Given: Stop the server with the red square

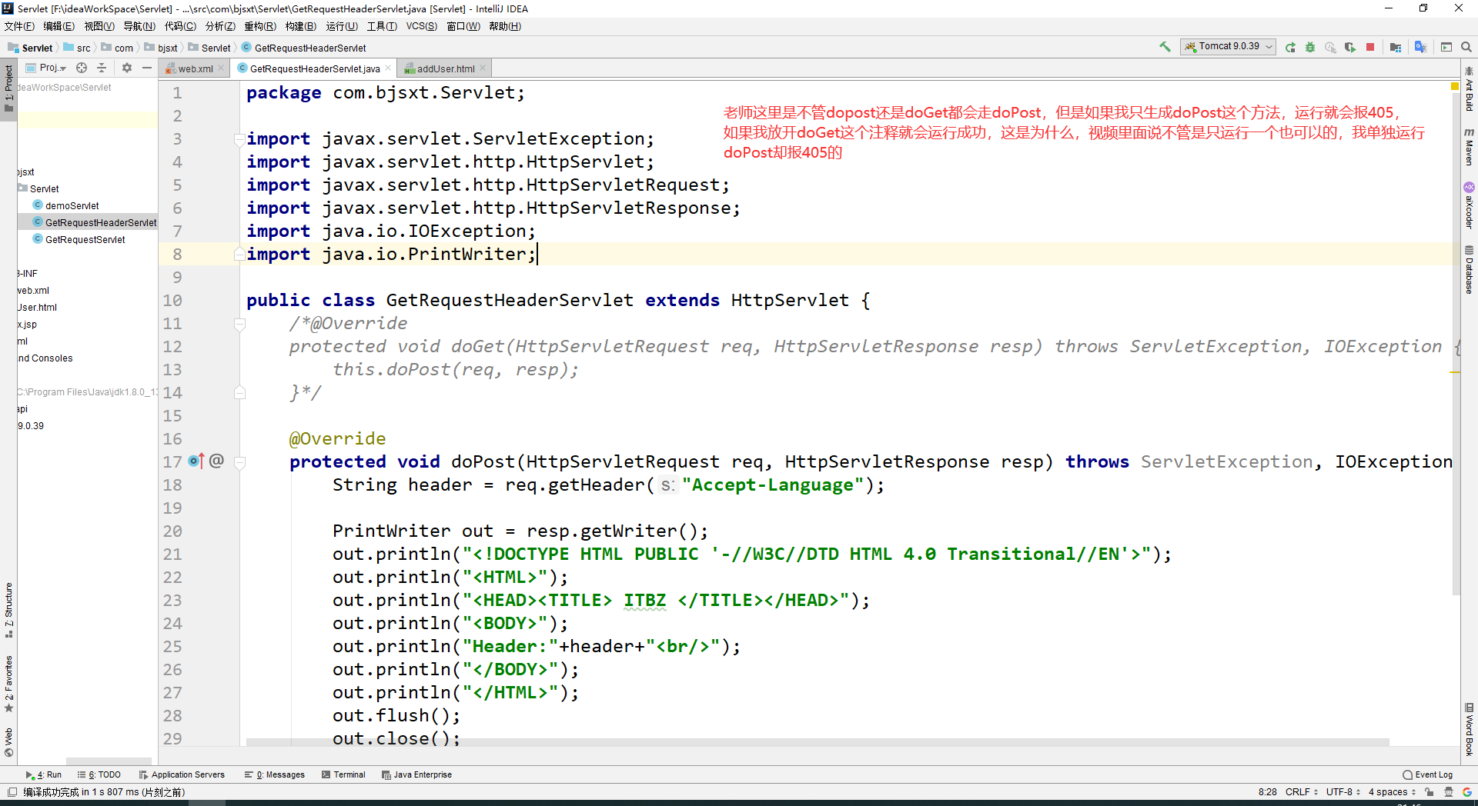Looking at the screenshot, I should 1370,47.
